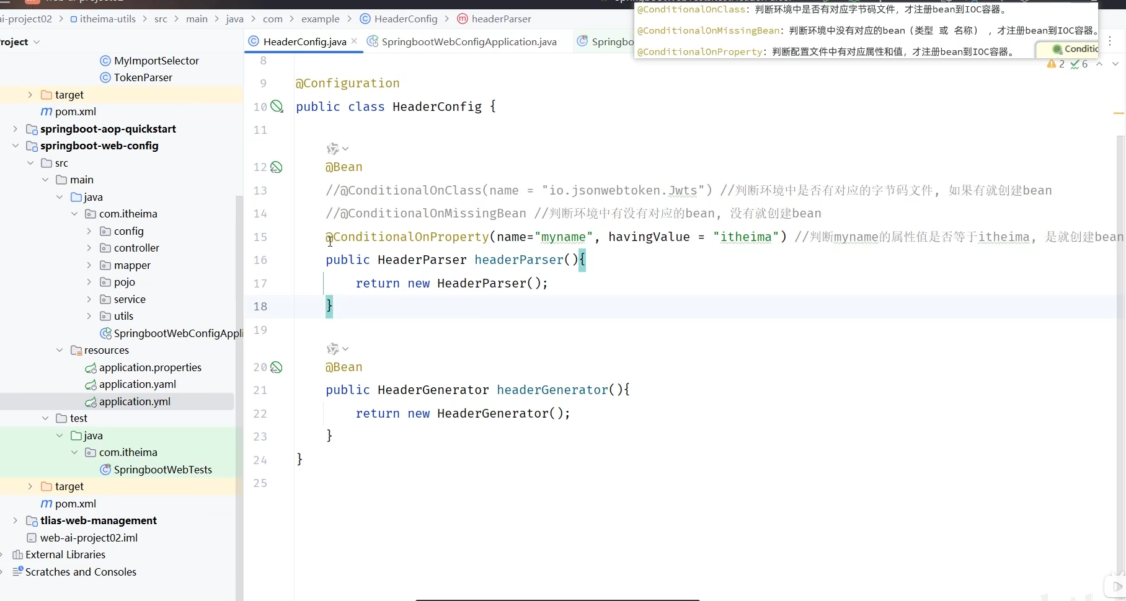Click the checkmark indicator showing 6

1079,64
